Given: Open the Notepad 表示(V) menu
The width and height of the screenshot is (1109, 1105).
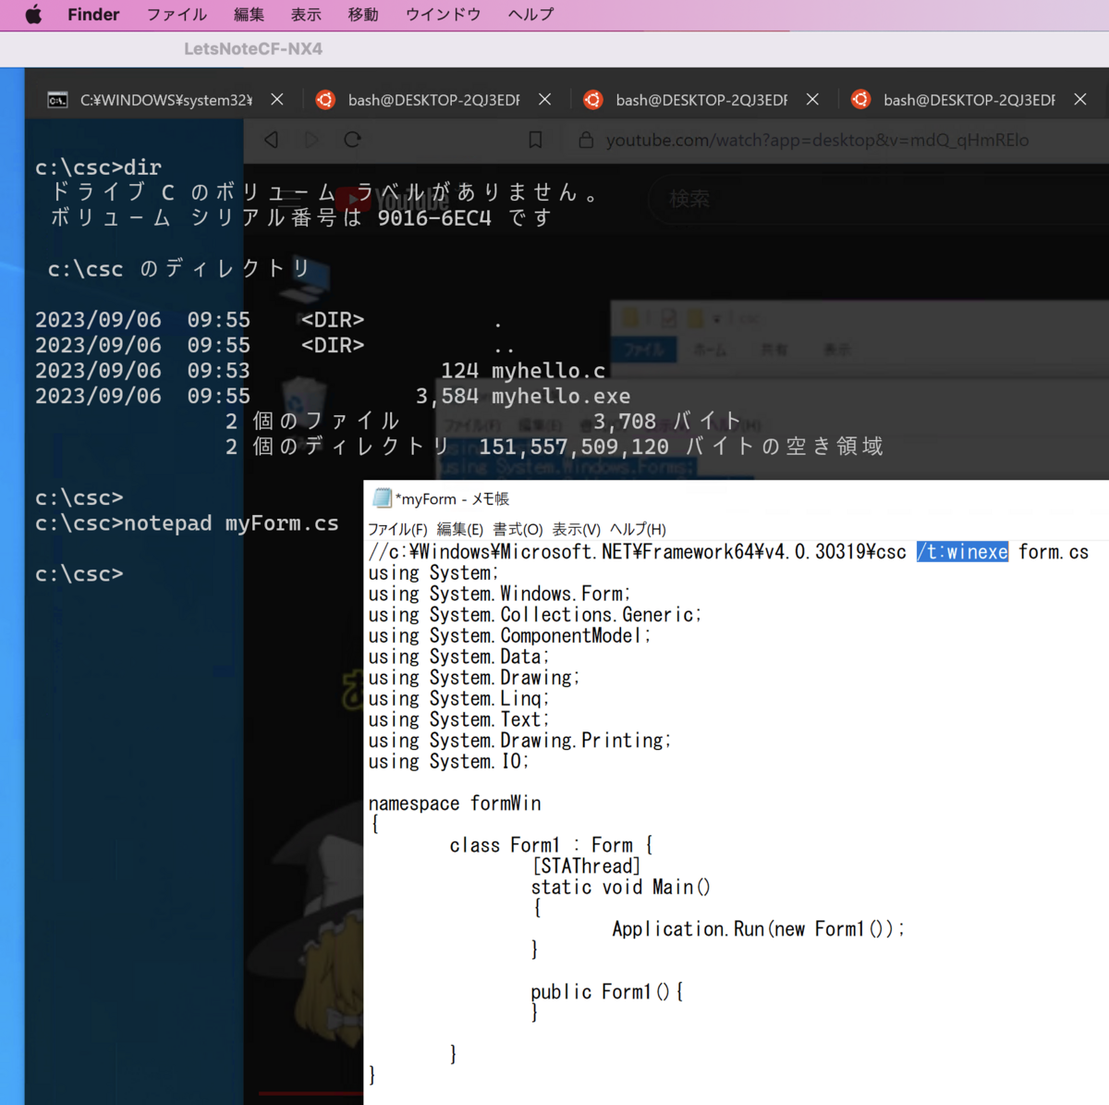Looking at the screenshot, I should [x=577, y=529].
